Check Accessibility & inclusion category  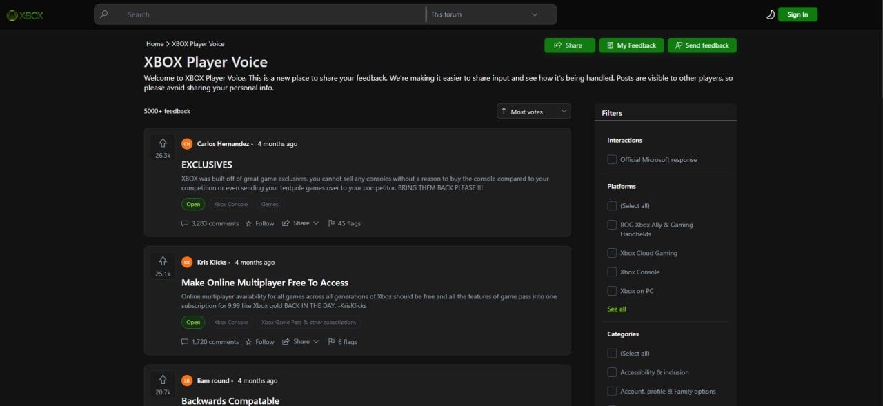click(612, 372)
